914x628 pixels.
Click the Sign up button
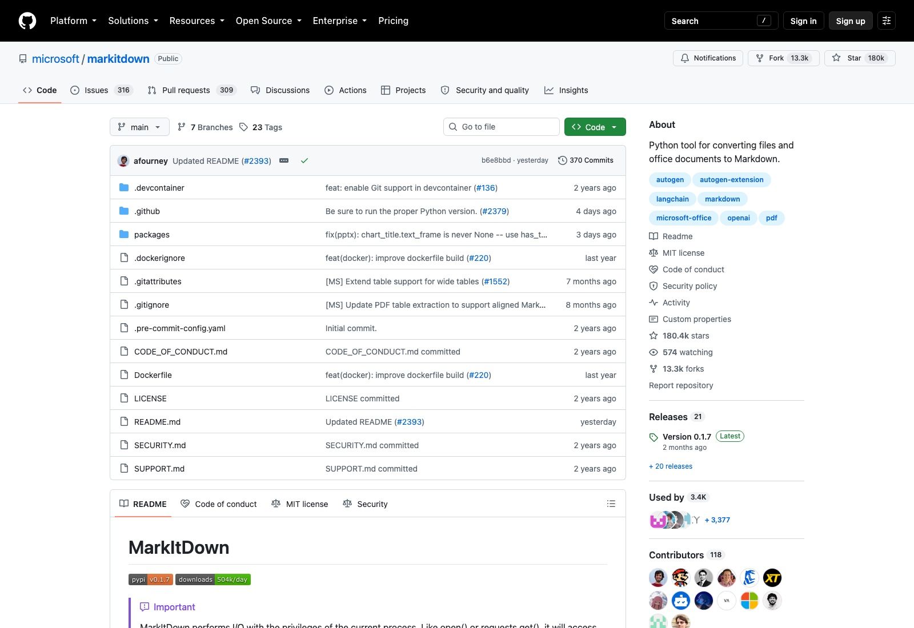coord(851,21)
